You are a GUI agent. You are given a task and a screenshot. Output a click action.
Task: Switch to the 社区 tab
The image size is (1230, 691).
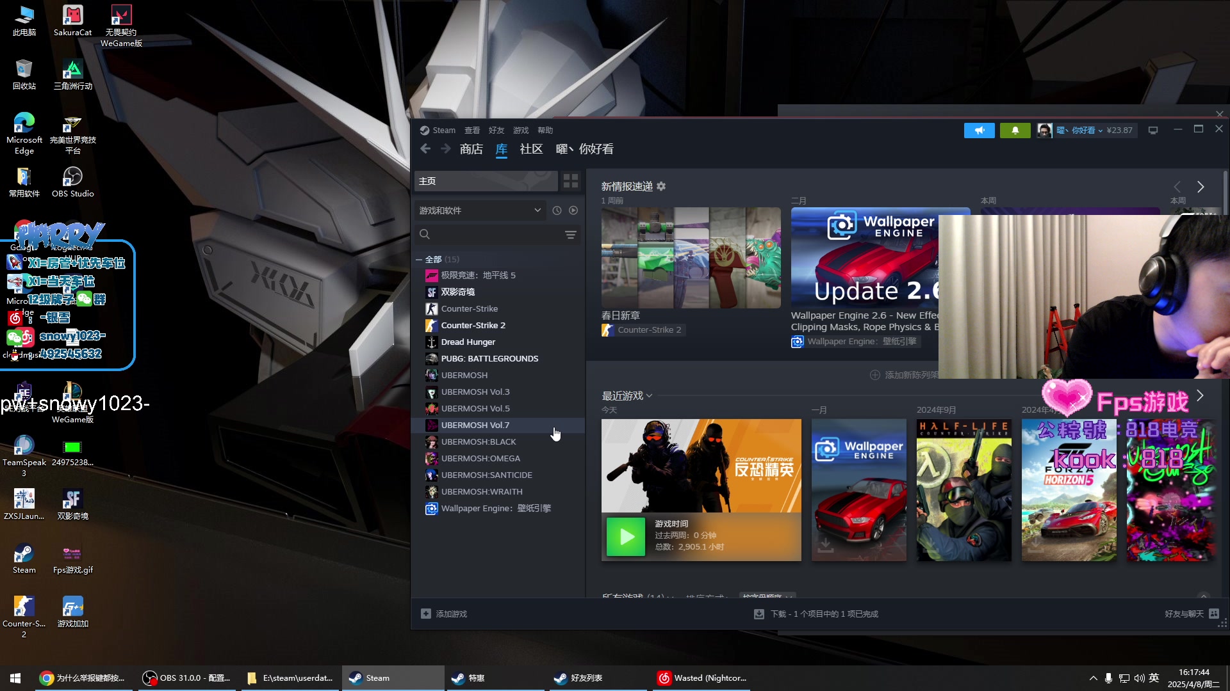coord(531,149)
